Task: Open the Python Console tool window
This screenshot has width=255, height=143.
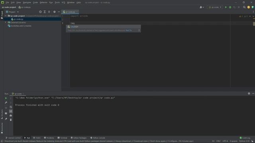Action: pos(98,138)
